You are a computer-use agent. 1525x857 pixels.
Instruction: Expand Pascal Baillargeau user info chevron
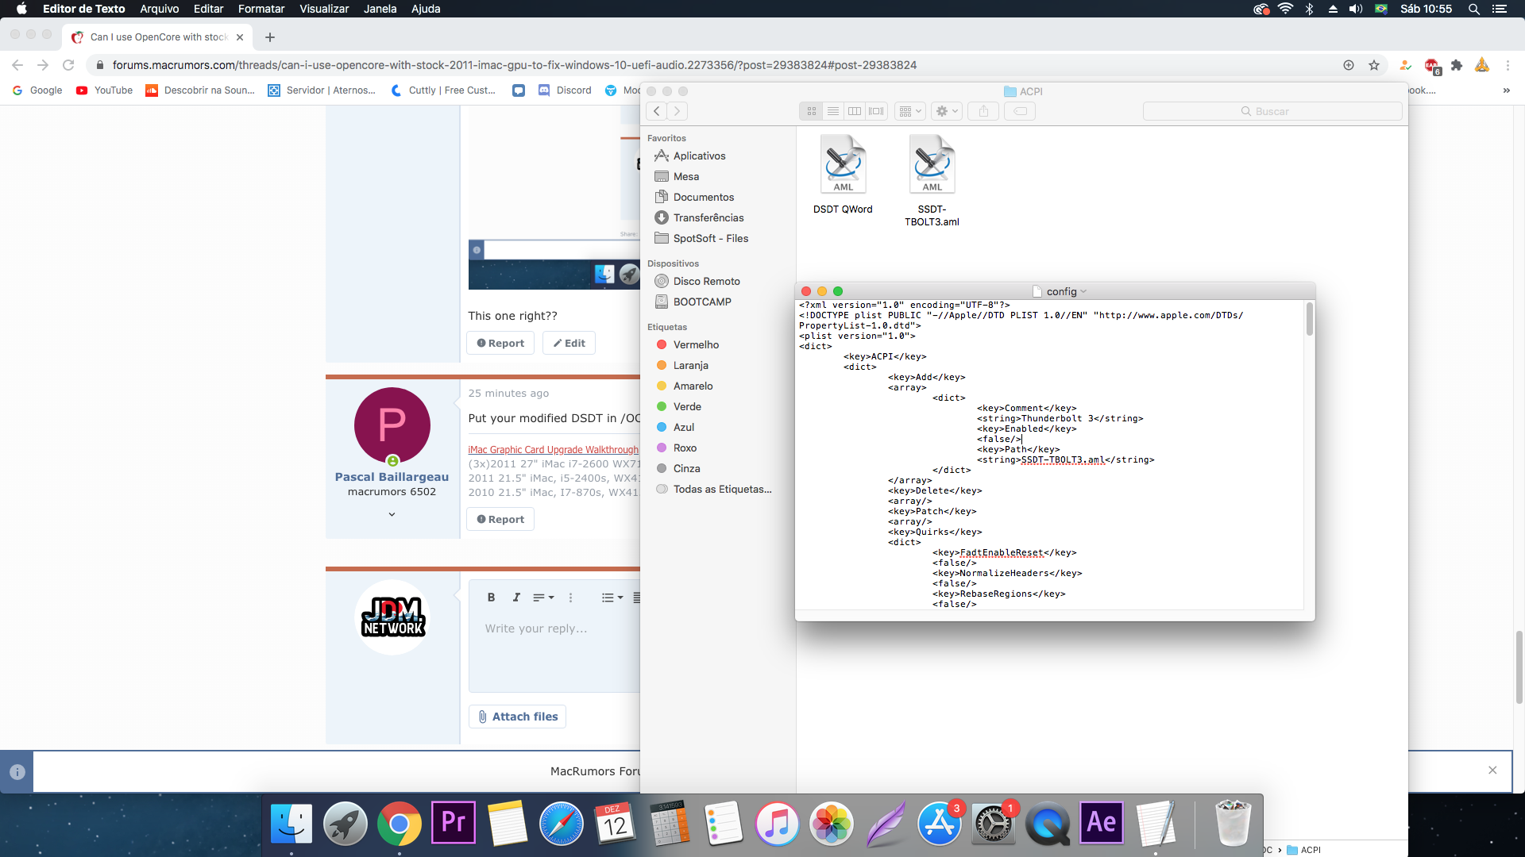tap(392, 514)
